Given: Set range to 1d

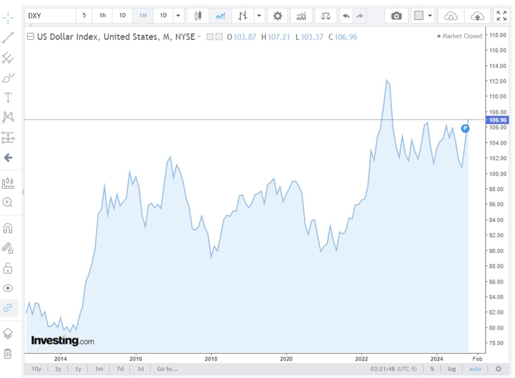Looking at the screenshot, I should point(140,369).
